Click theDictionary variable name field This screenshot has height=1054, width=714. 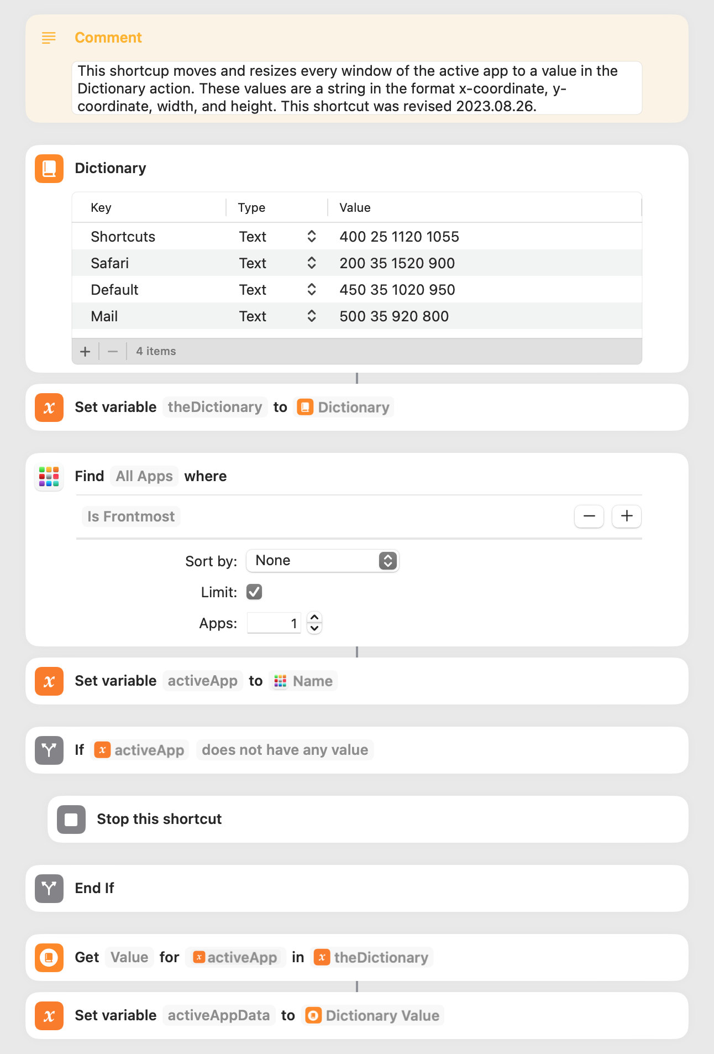click(x=215, y=408)
